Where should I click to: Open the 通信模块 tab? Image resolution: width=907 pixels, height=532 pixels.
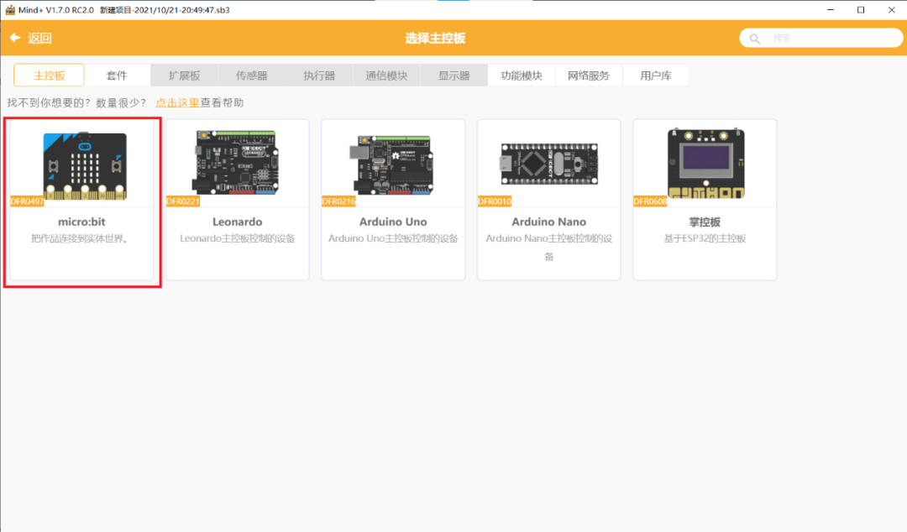[386, 76]
